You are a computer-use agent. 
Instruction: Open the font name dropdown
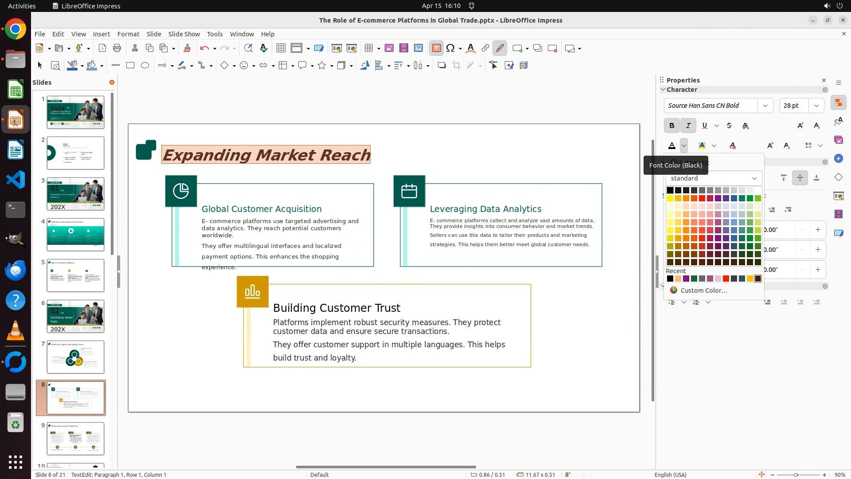click(x=765, y=106)
